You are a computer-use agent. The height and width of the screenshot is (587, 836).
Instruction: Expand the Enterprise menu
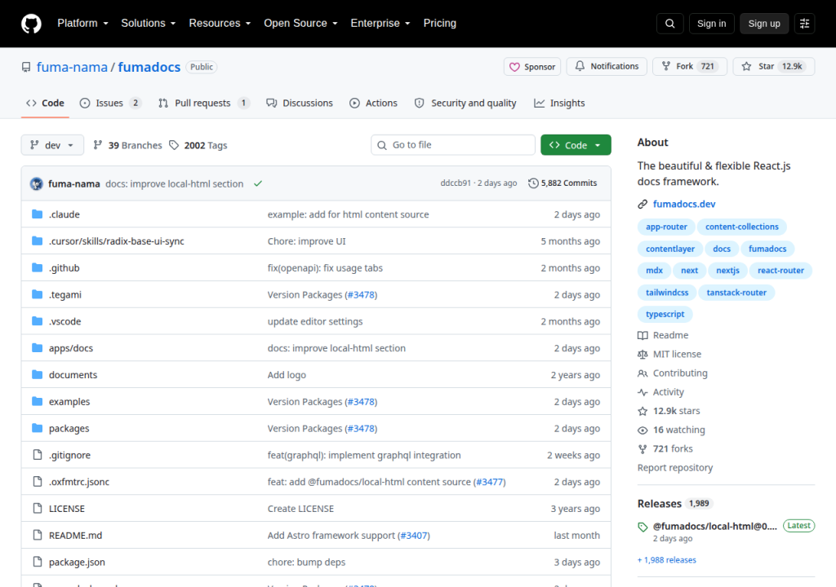[x=380, y=24]
